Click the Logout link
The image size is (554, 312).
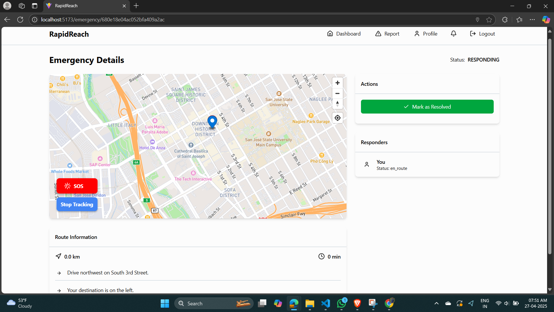482,34
